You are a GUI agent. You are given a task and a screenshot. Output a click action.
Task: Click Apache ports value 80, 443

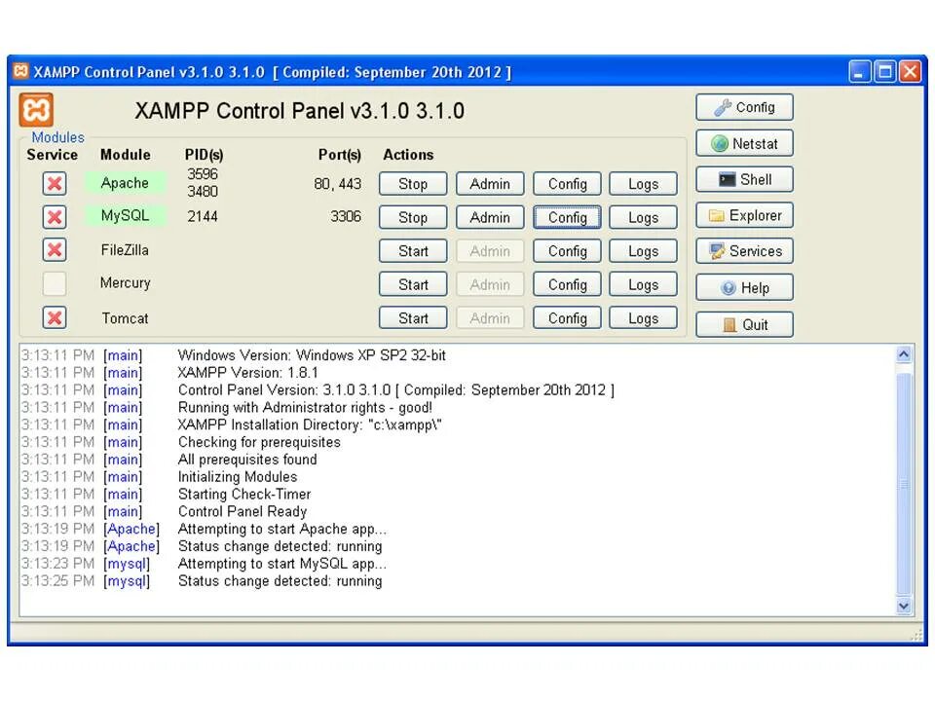338,184
